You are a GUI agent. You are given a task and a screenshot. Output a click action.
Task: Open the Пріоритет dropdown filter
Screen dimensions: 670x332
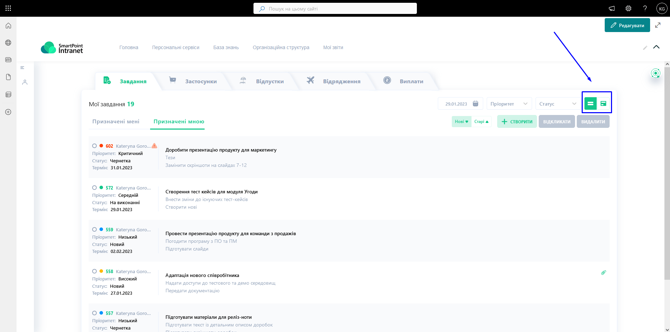point(509,104)
